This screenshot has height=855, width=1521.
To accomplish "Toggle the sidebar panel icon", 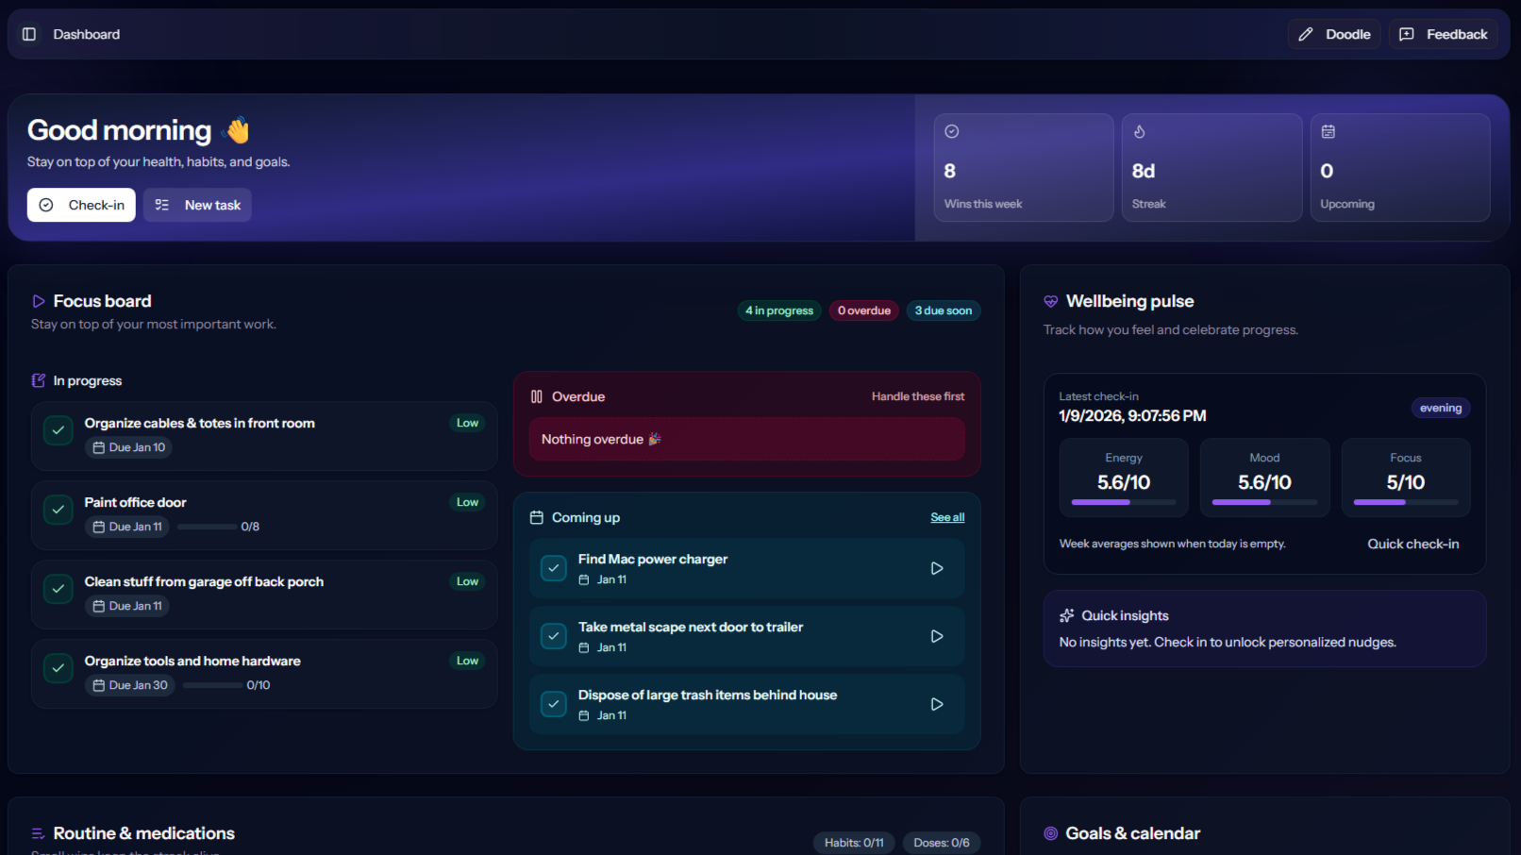I will pyautogui.click(x=29, y=34).
